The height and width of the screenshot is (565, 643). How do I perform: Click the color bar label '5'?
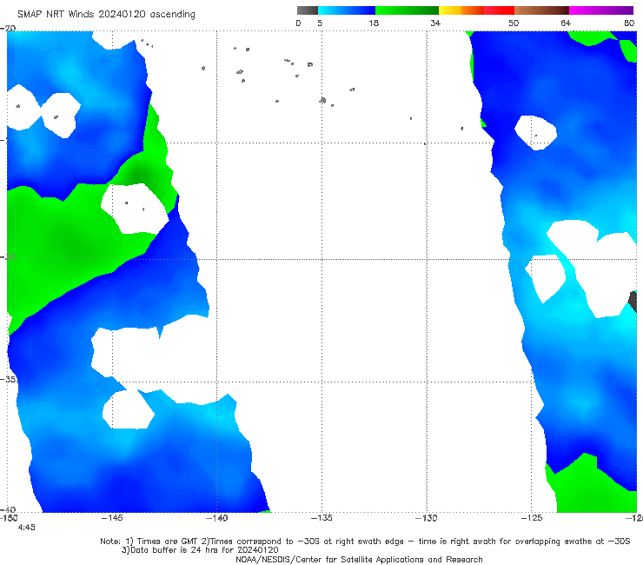320,23
